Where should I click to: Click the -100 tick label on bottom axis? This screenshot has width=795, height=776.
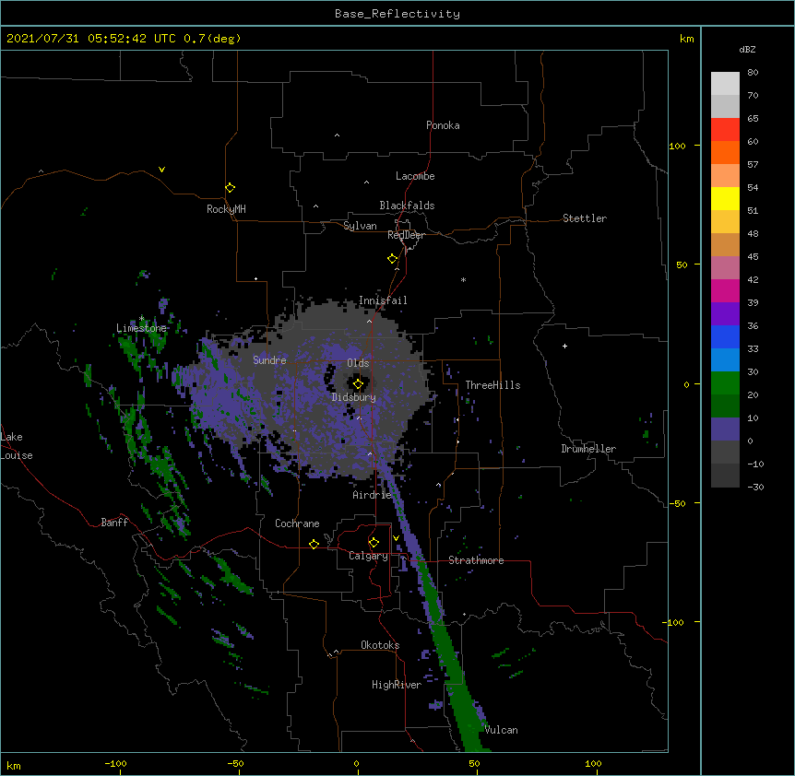point(115,764)
